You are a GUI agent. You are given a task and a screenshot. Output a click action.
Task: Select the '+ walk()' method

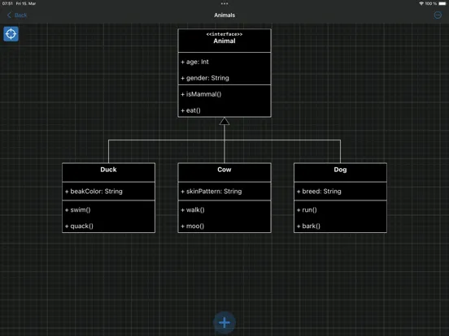tap(193, 209)
